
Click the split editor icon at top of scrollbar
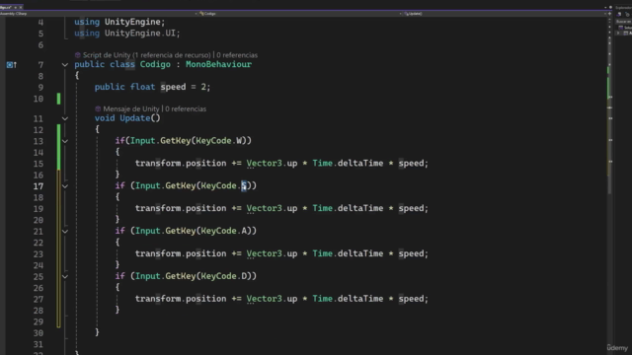pyautogui.click(x=609, y=14)
